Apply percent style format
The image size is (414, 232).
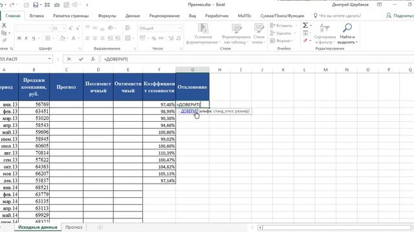tap(154, 39)
